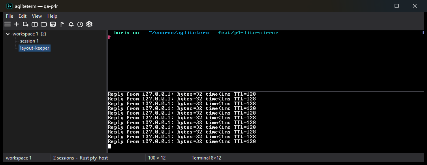Minimize the agliteterm window
Image resolution: width=427 pixels, height=165 pixels.
(378, 6)
